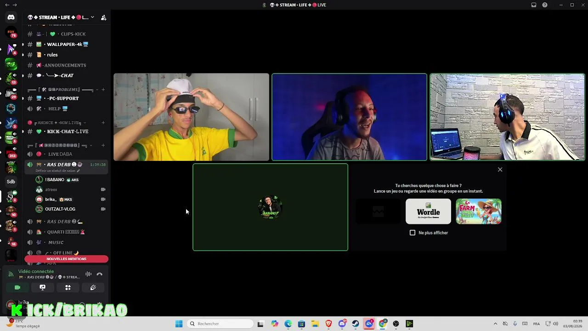Image resolution: width=588 pixels, height=331 pixels.
Task: Focus the BABANO avatar video tile
Action: (x=270, y=207)
